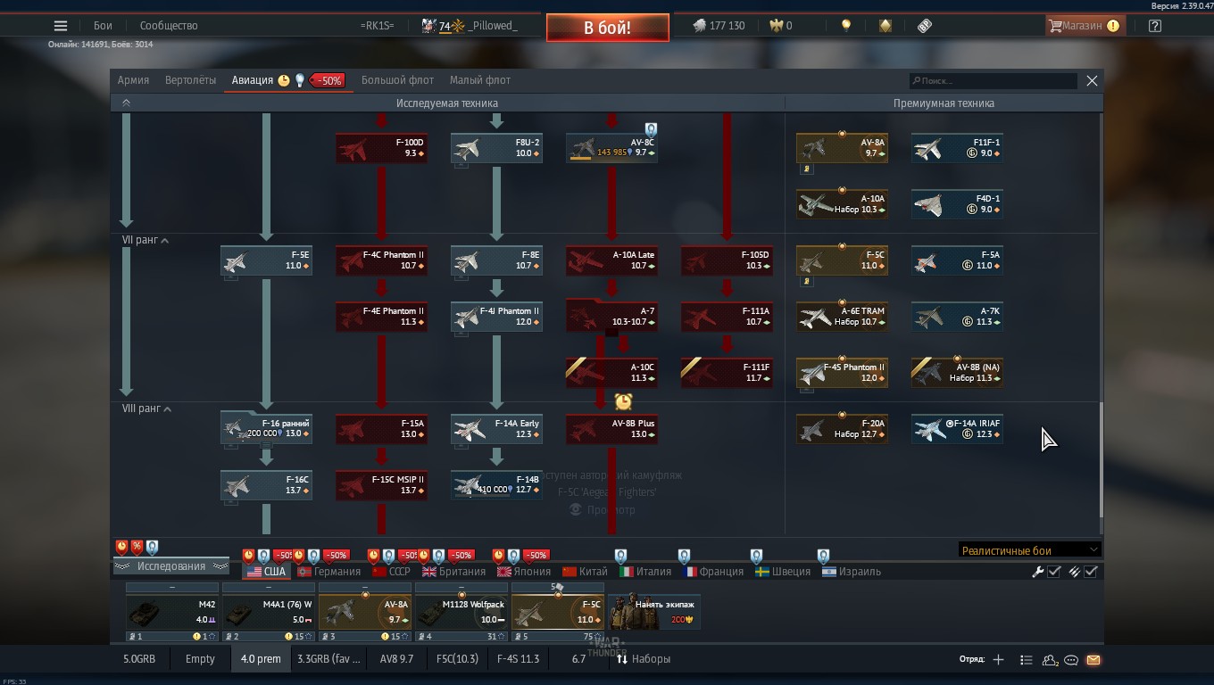The image size is (1214, 685).
Task: Expand the F-16 ранний vehicle group
Action: point(266,428)
